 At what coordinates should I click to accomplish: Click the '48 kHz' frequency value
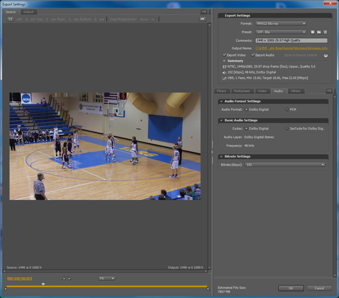(249, 146)
